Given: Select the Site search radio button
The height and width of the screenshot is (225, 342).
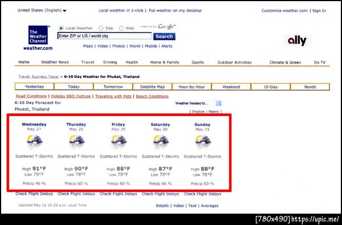Looking at the screenshot, I should coord(101,28).
